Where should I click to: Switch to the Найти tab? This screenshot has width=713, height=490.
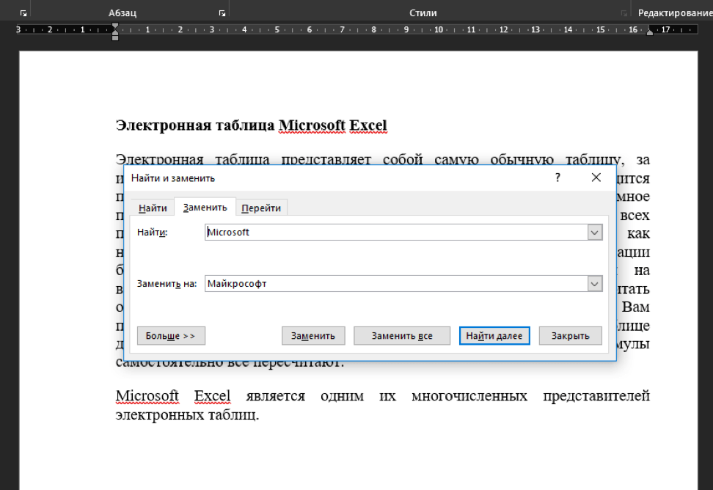point(153,208)
